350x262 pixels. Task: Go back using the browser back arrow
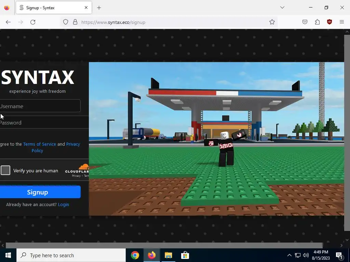[8, 22]
